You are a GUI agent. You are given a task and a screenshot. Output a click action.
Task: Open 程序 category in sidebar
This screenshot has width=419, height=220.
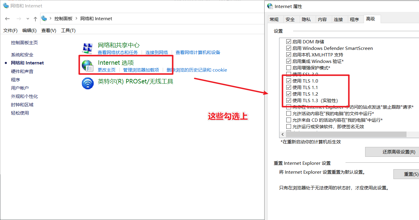(x=15, y=80)
